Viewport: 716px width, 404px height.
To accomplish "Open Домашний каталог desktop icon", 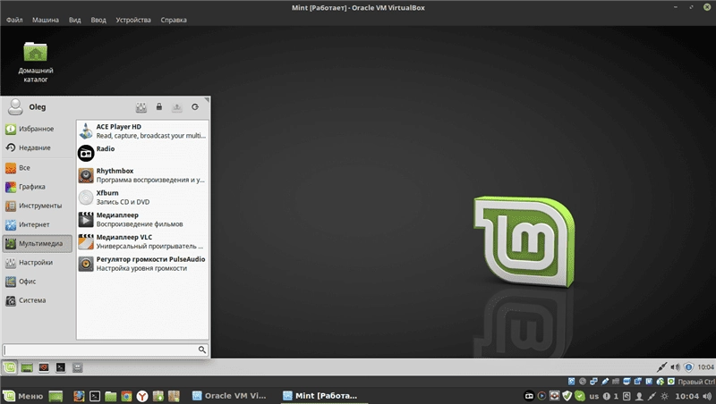I will pos(36,62).
